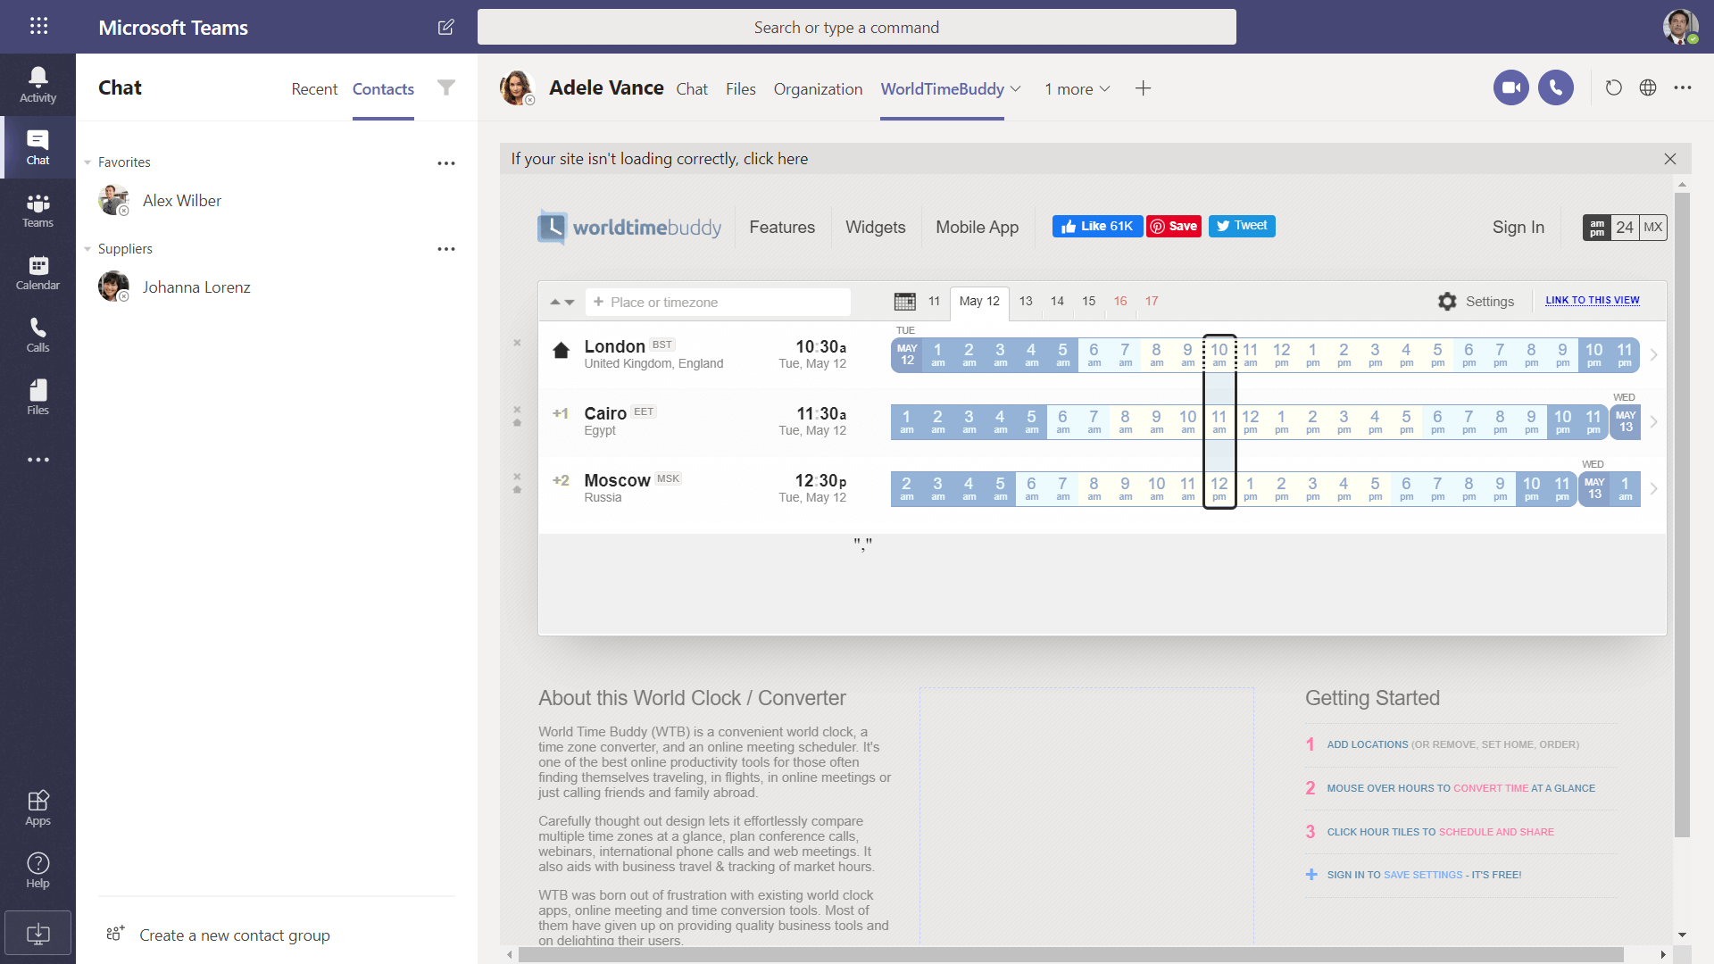Open Favorites group more options
1714x964 pixels.
(446, 163)
